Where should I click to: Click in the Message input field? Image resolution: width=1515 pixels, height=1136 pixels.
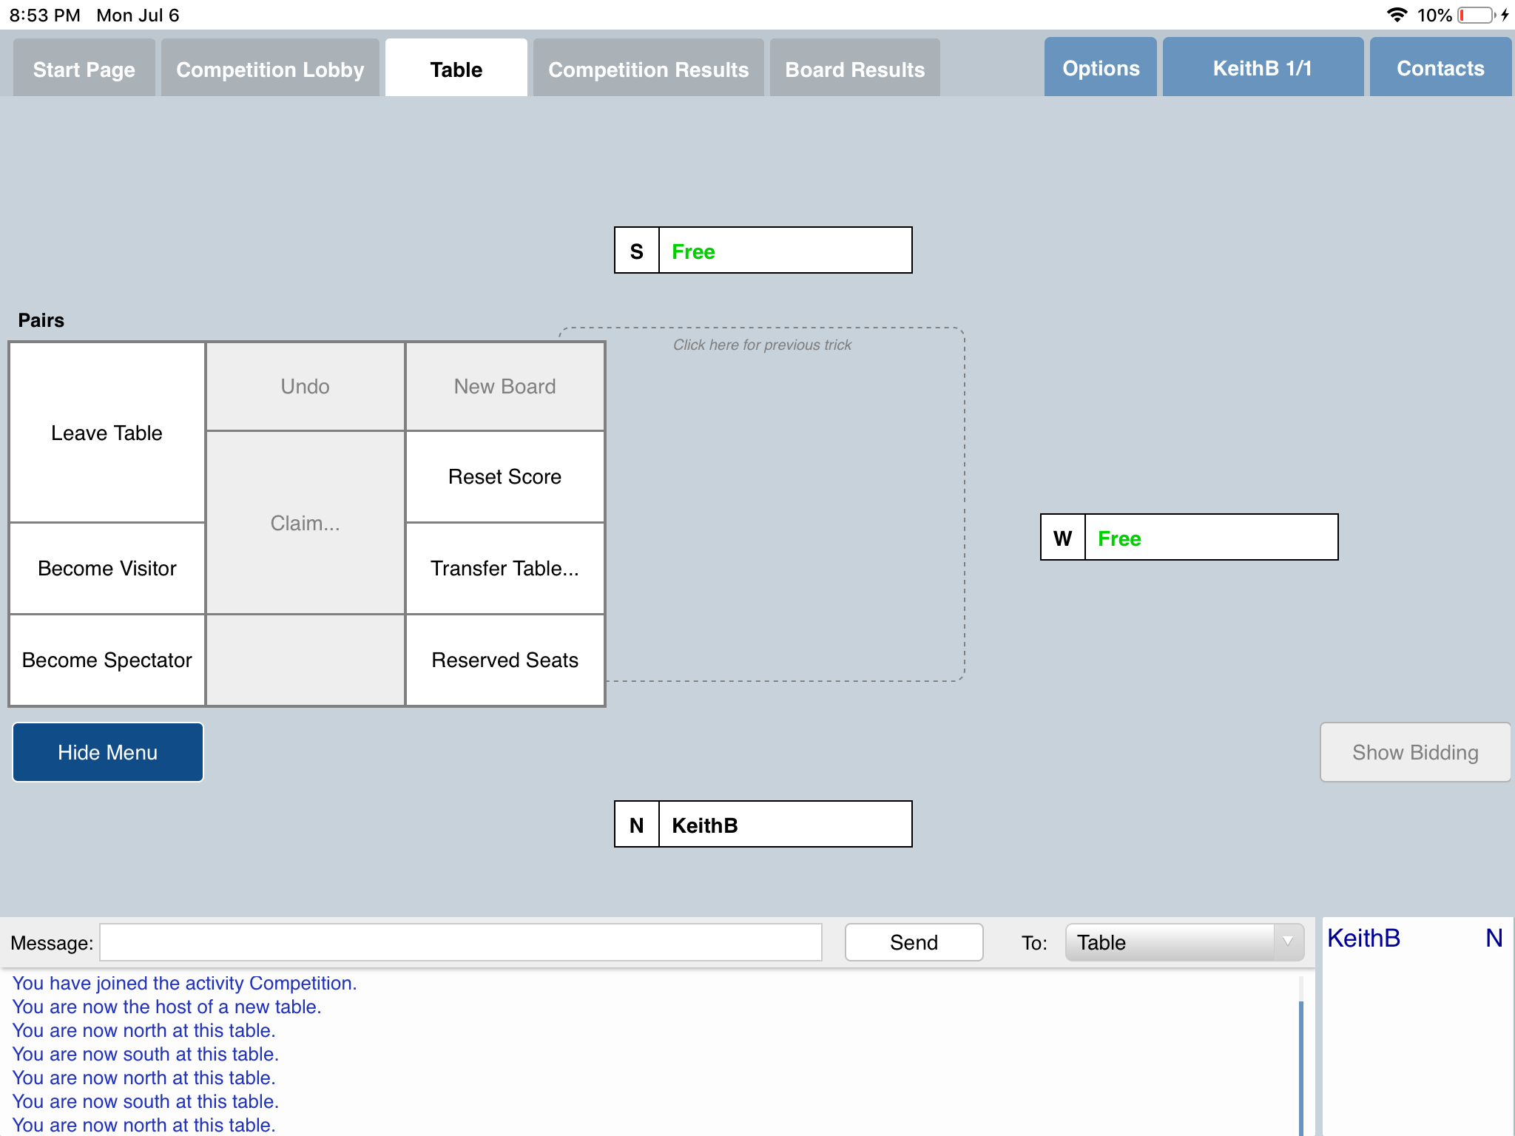(x=460, y=942)
